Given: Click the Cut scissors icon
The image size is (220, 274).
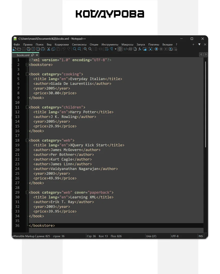Looking at the screenshot, I should [49, 49].
